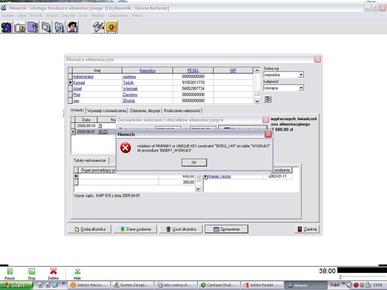Open the Słownik menu
This screenshot has height=290, width=387.
[36, 15]
